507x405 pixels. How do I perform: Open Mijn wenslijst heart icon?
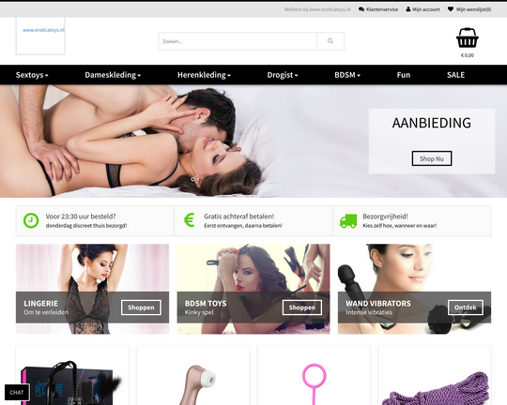click(x=451, y=9)
